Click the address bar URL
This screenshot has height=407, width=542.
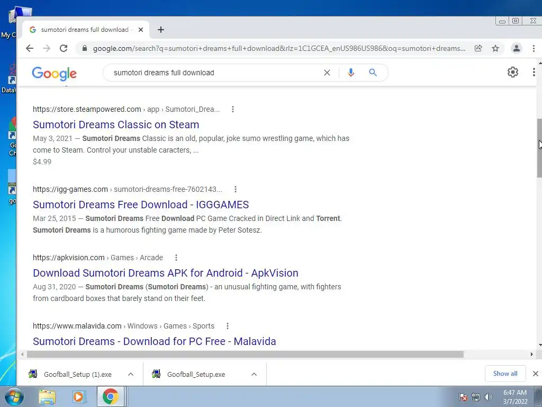click(x=279, y=48)
